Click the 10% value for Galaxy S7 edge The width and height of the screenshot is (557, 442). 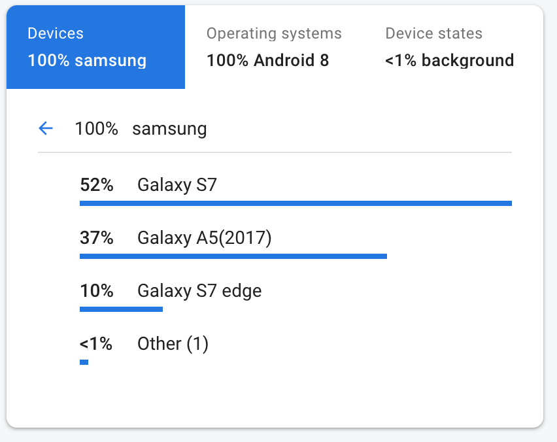click(x=97, y=291)
